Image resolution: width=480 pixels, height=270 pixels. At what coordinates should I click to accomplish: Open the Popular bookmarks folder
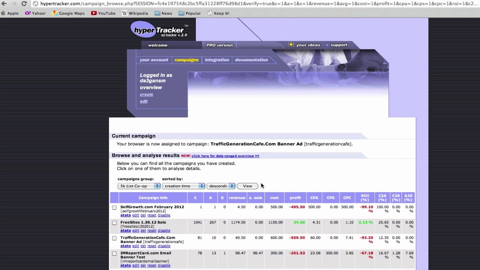[189, 13]
